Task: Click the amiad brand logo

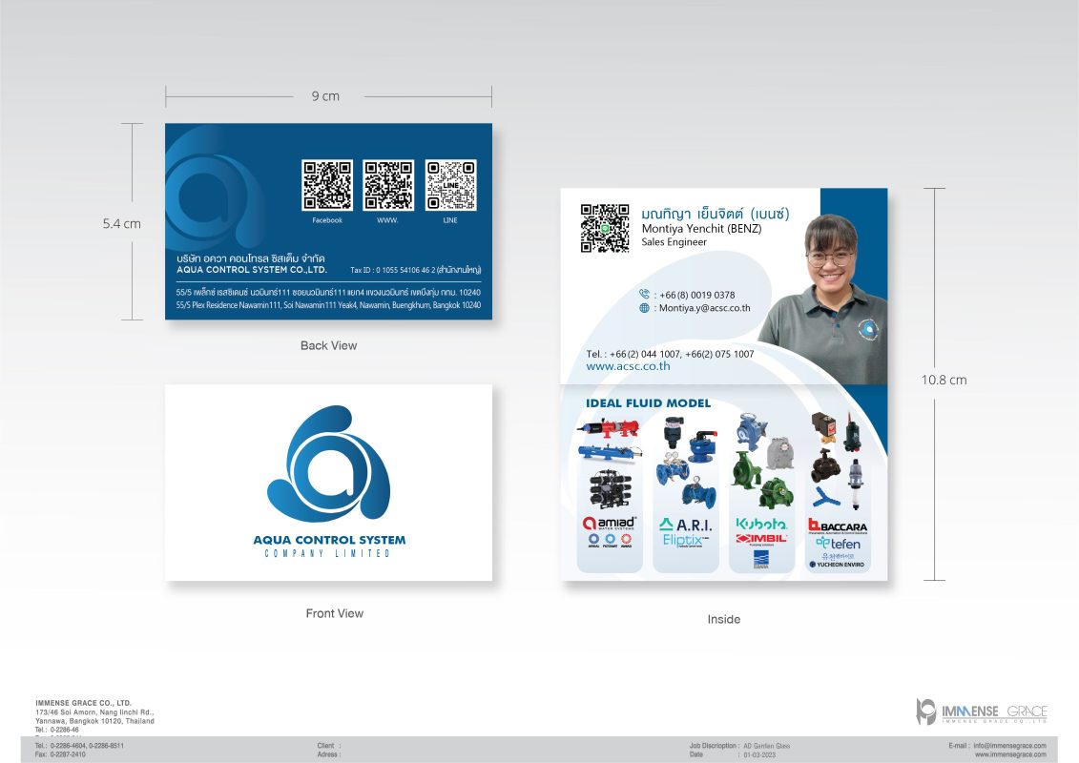Action: coord(610,523)
